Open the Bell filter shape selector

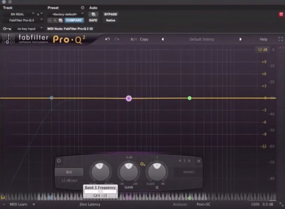click(x=69, y=172)
